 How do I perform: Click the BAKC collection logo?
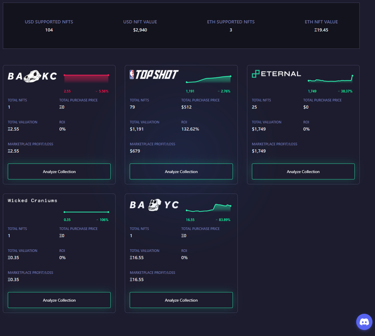pos(32,76)
